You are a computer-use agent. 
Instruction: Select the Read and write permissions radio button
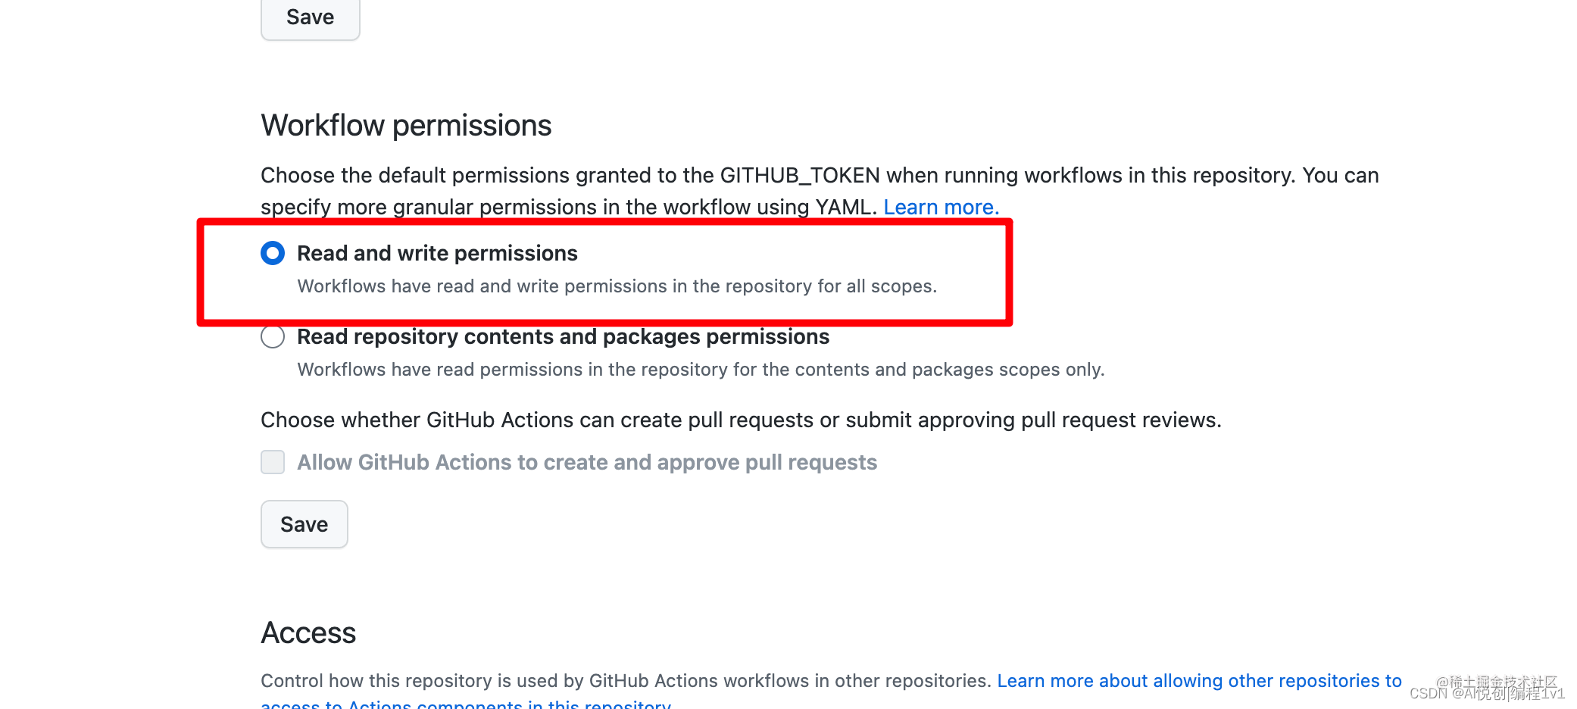pyautogui.click(x=273, y=253)
